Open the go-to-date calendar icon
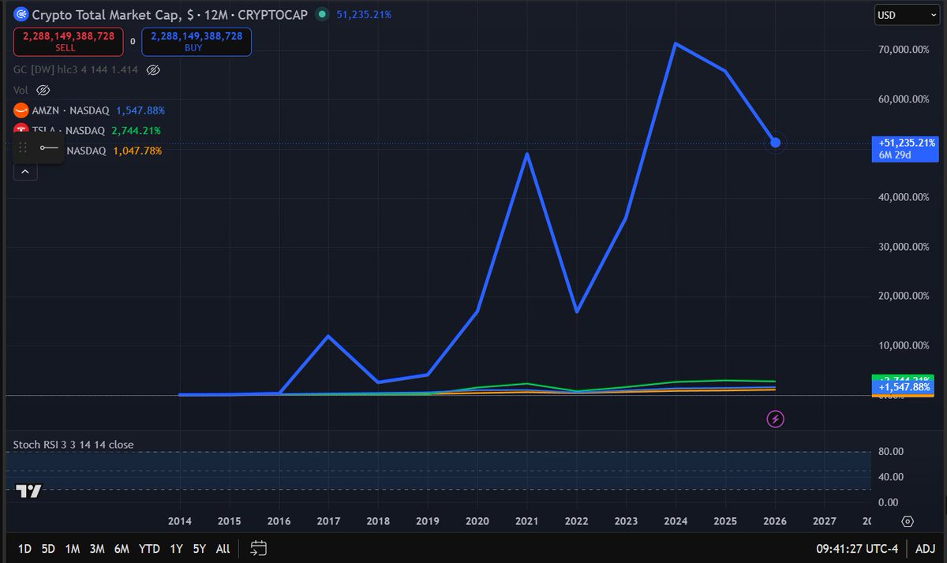Screen dimensions: 947x563 (258, 548)
